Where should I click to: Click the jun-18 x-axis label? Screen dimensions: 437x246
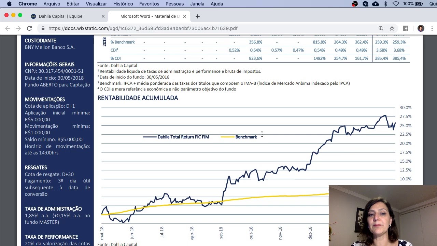click(x=132, y=232)
